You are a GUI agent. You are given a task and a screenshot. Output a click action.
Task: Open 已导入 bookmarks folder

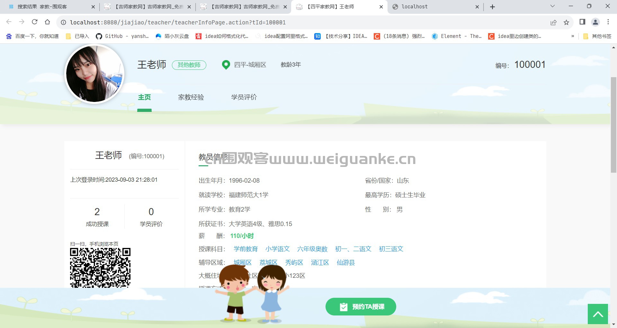tap(77, 36)
